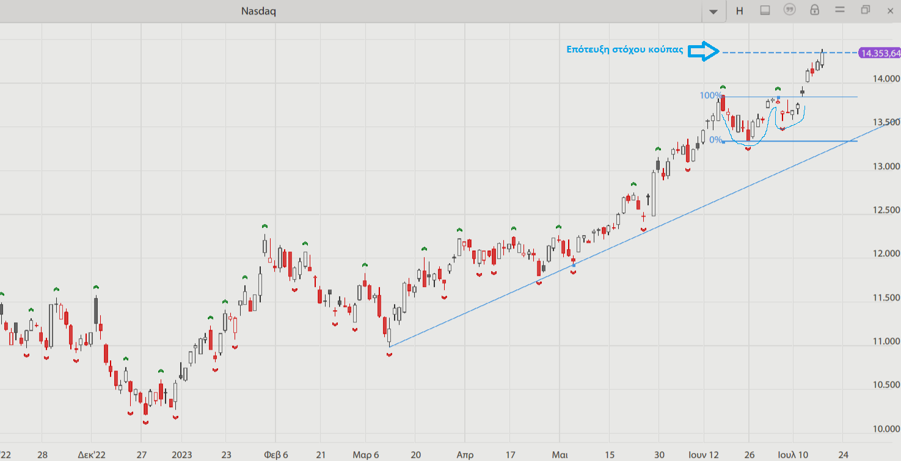Click the 2023 date axis label
This screenshot has height=461, width=901.
coord(181,455)
